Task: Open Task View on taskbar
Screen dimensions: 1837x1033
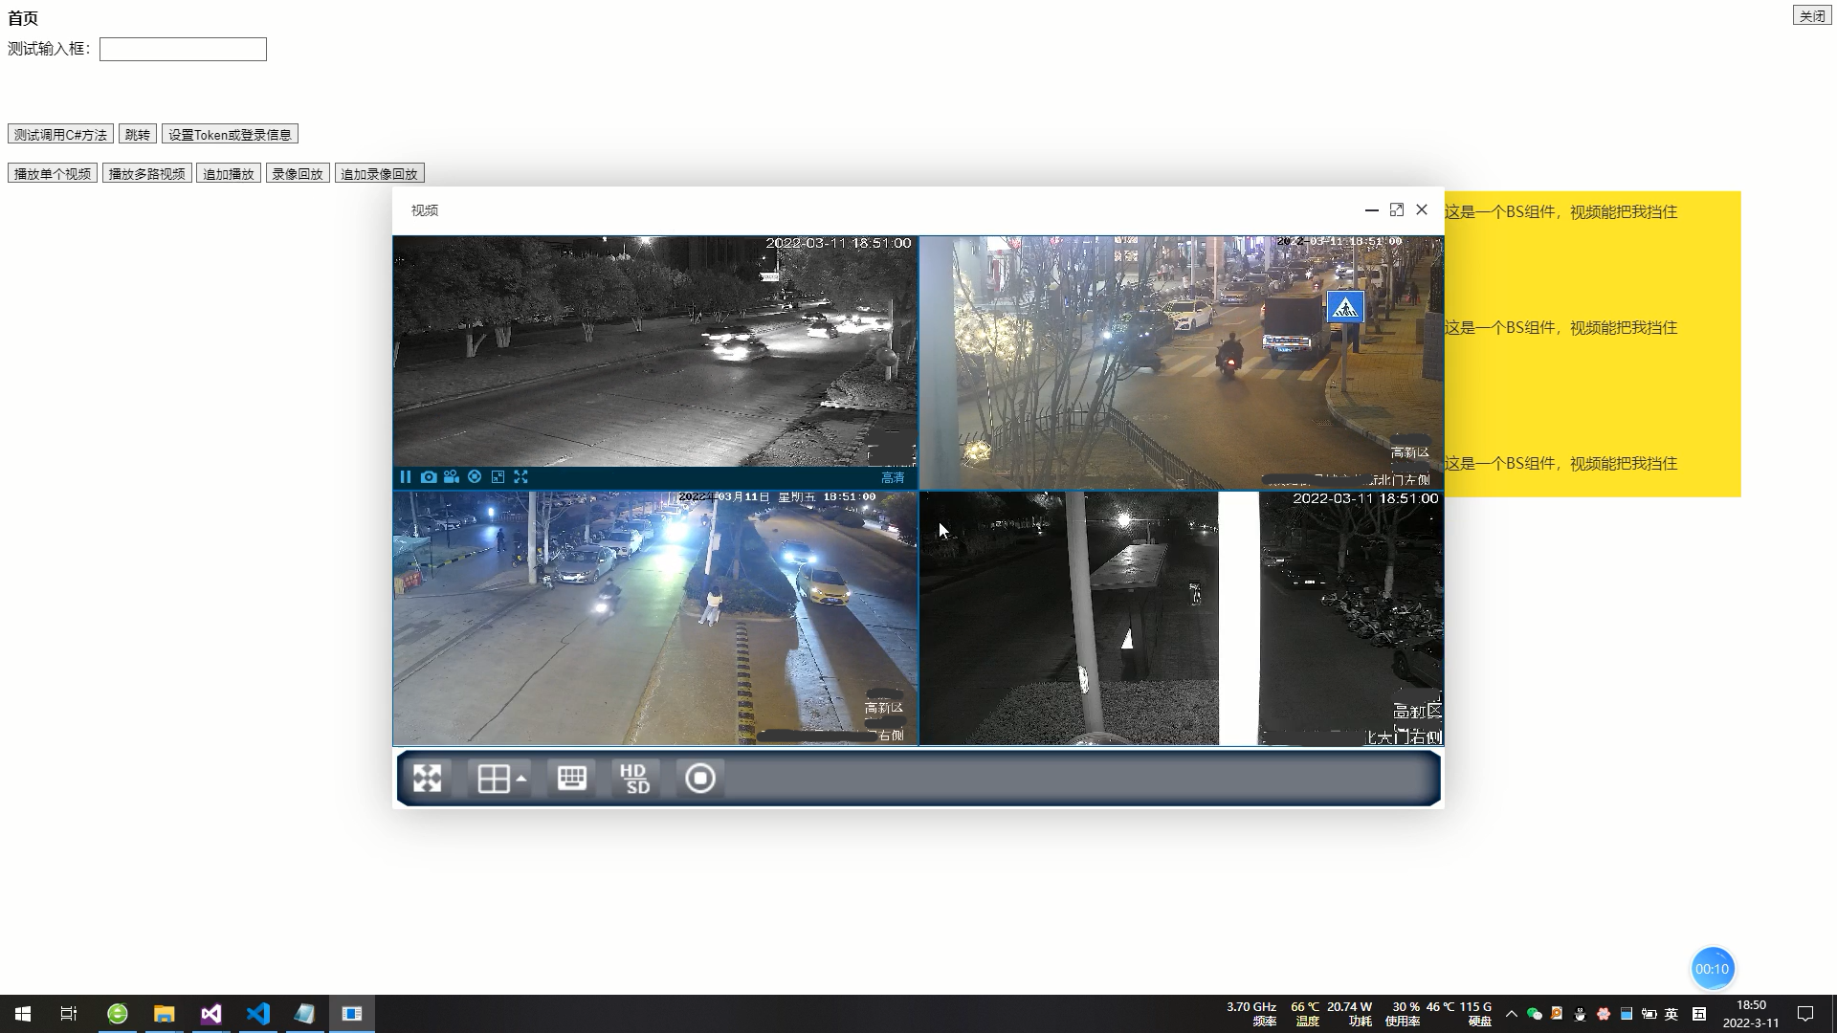Action: [69, 1014]
